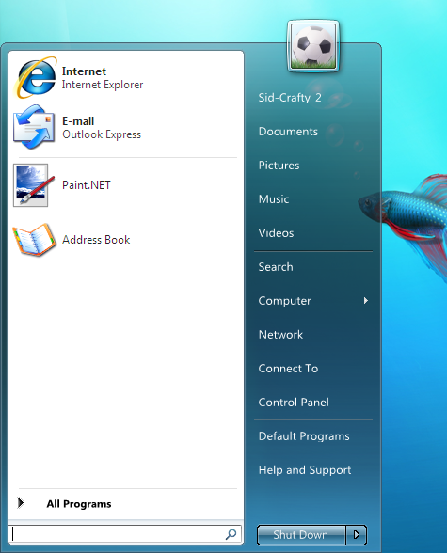The image size is (447, 553).
Task: Click the Shut Down button
Action: click(301, 534)
